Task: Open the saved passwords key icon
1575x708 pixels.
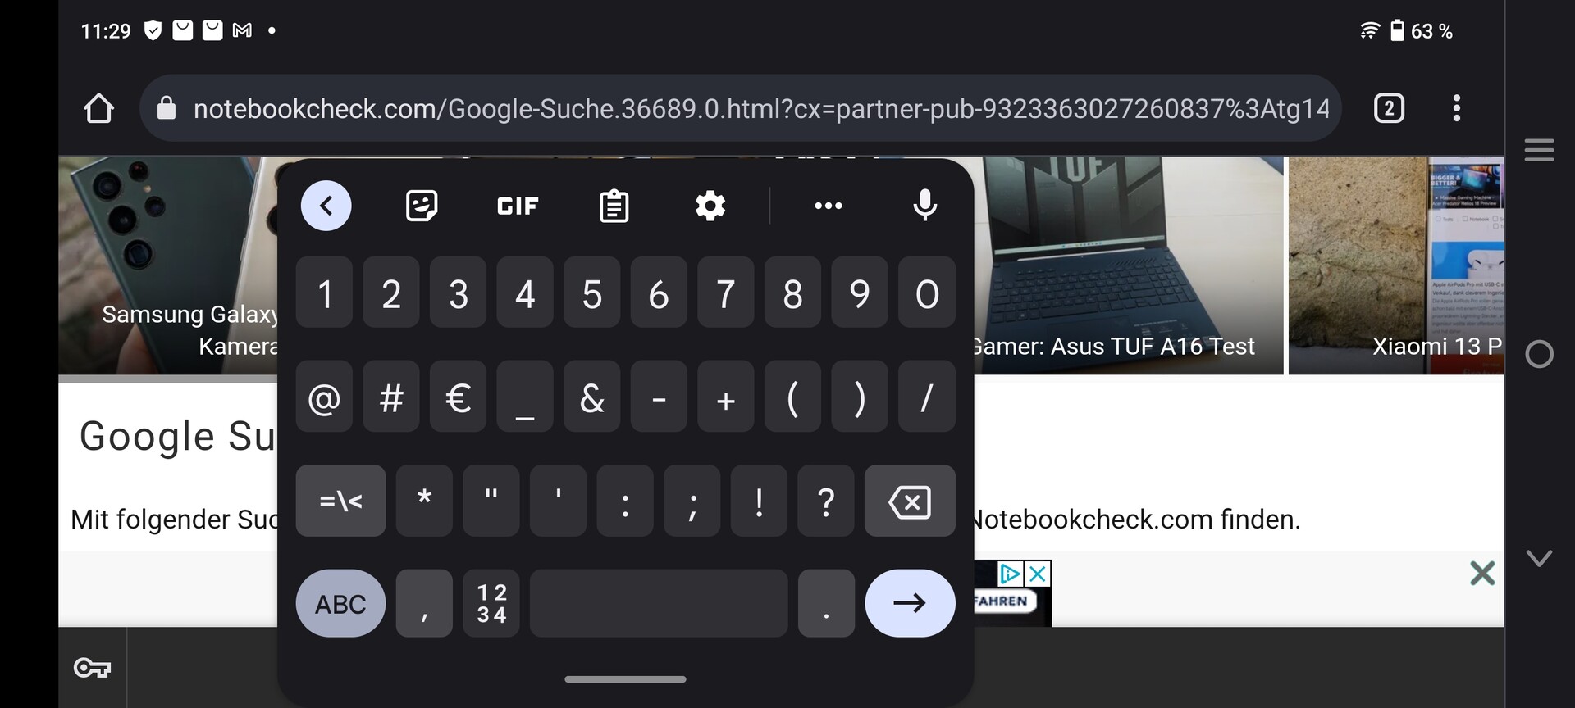Action: [92, 668]
